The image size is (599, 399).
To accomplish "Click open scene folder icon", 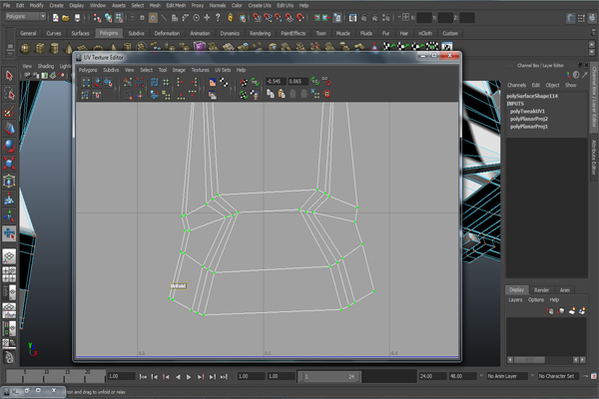I will pyautogui.click(x=66, y=18).
